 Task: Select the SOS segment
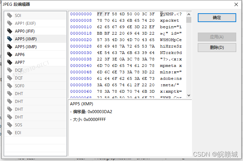(35, 125)
